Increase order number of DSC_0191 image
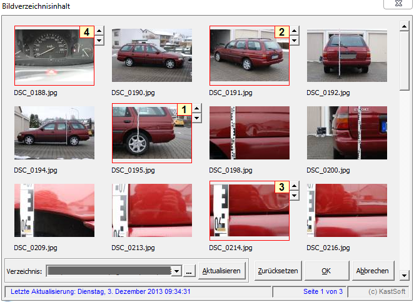The height and width of the screenshot is (302, 414). (295, 31)
